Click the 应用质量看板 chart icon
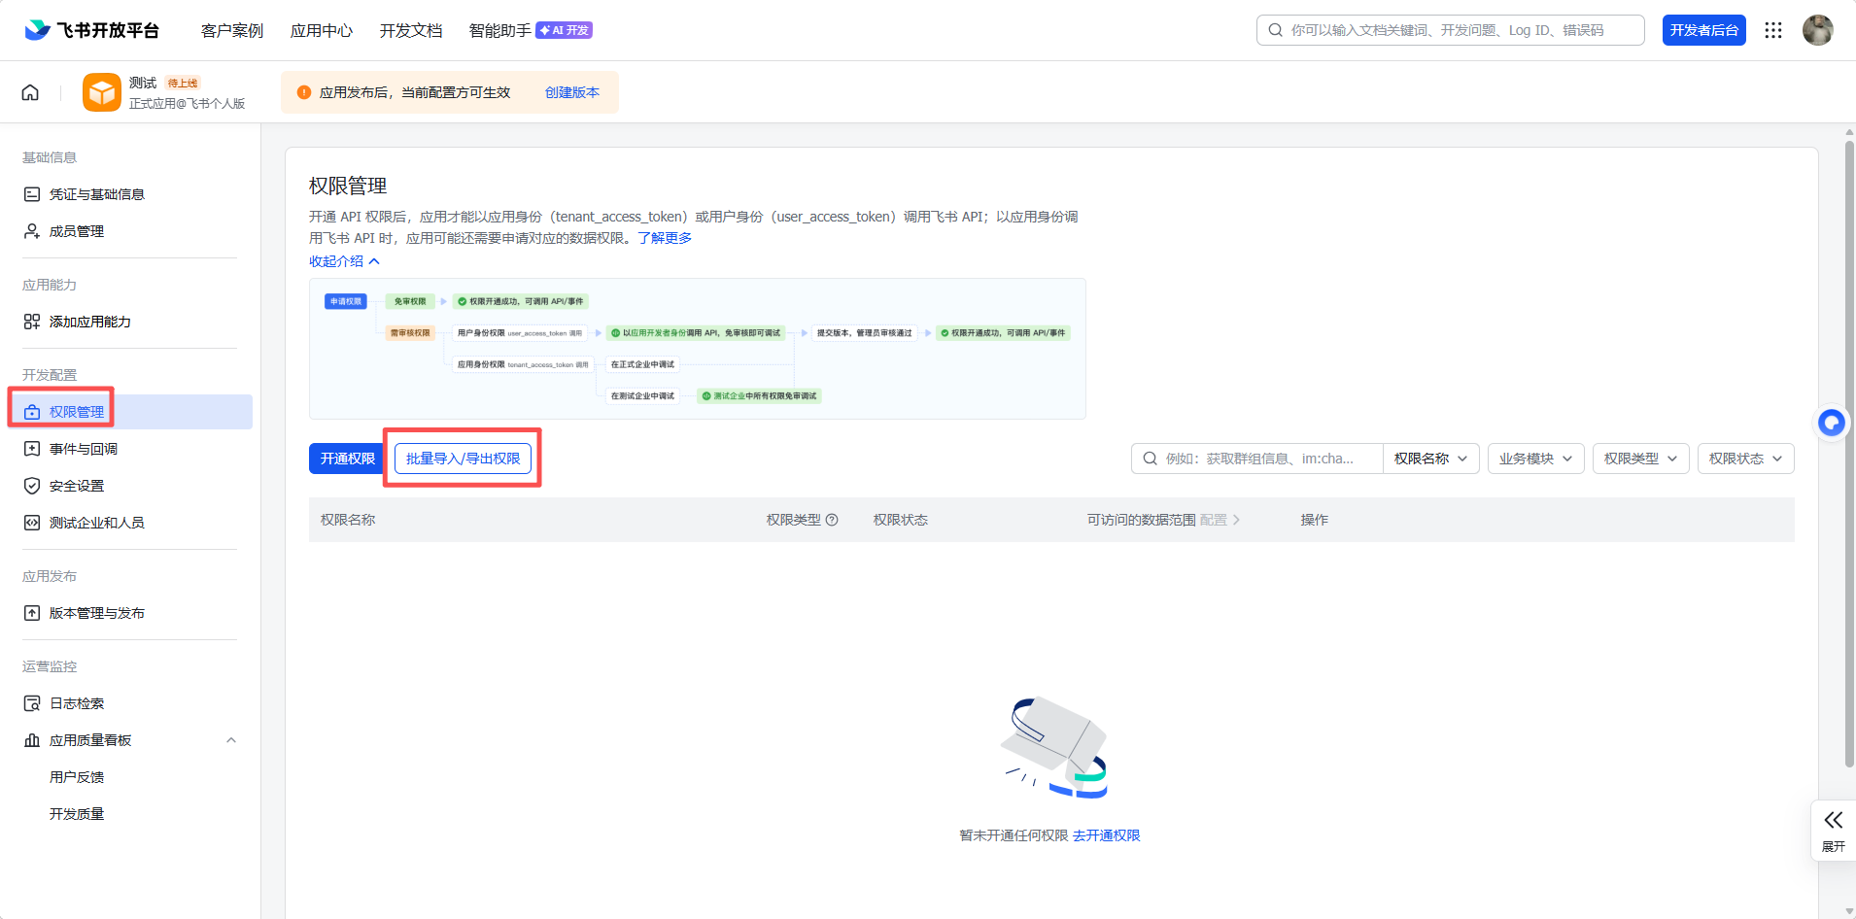This screenshot has height=919, width=1856. [32, 740]
